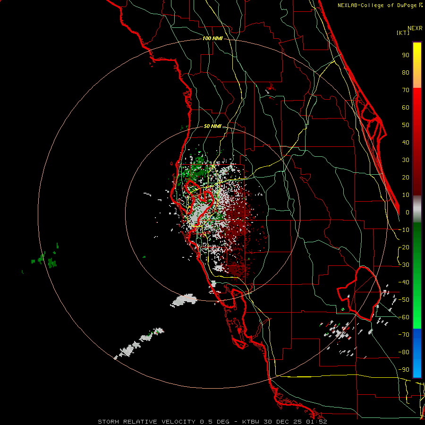Image resolution: width=425 pixels, height=425 pixels.
Task: Click the 10 value on the velocity scale
Action: tap(406, 195)
